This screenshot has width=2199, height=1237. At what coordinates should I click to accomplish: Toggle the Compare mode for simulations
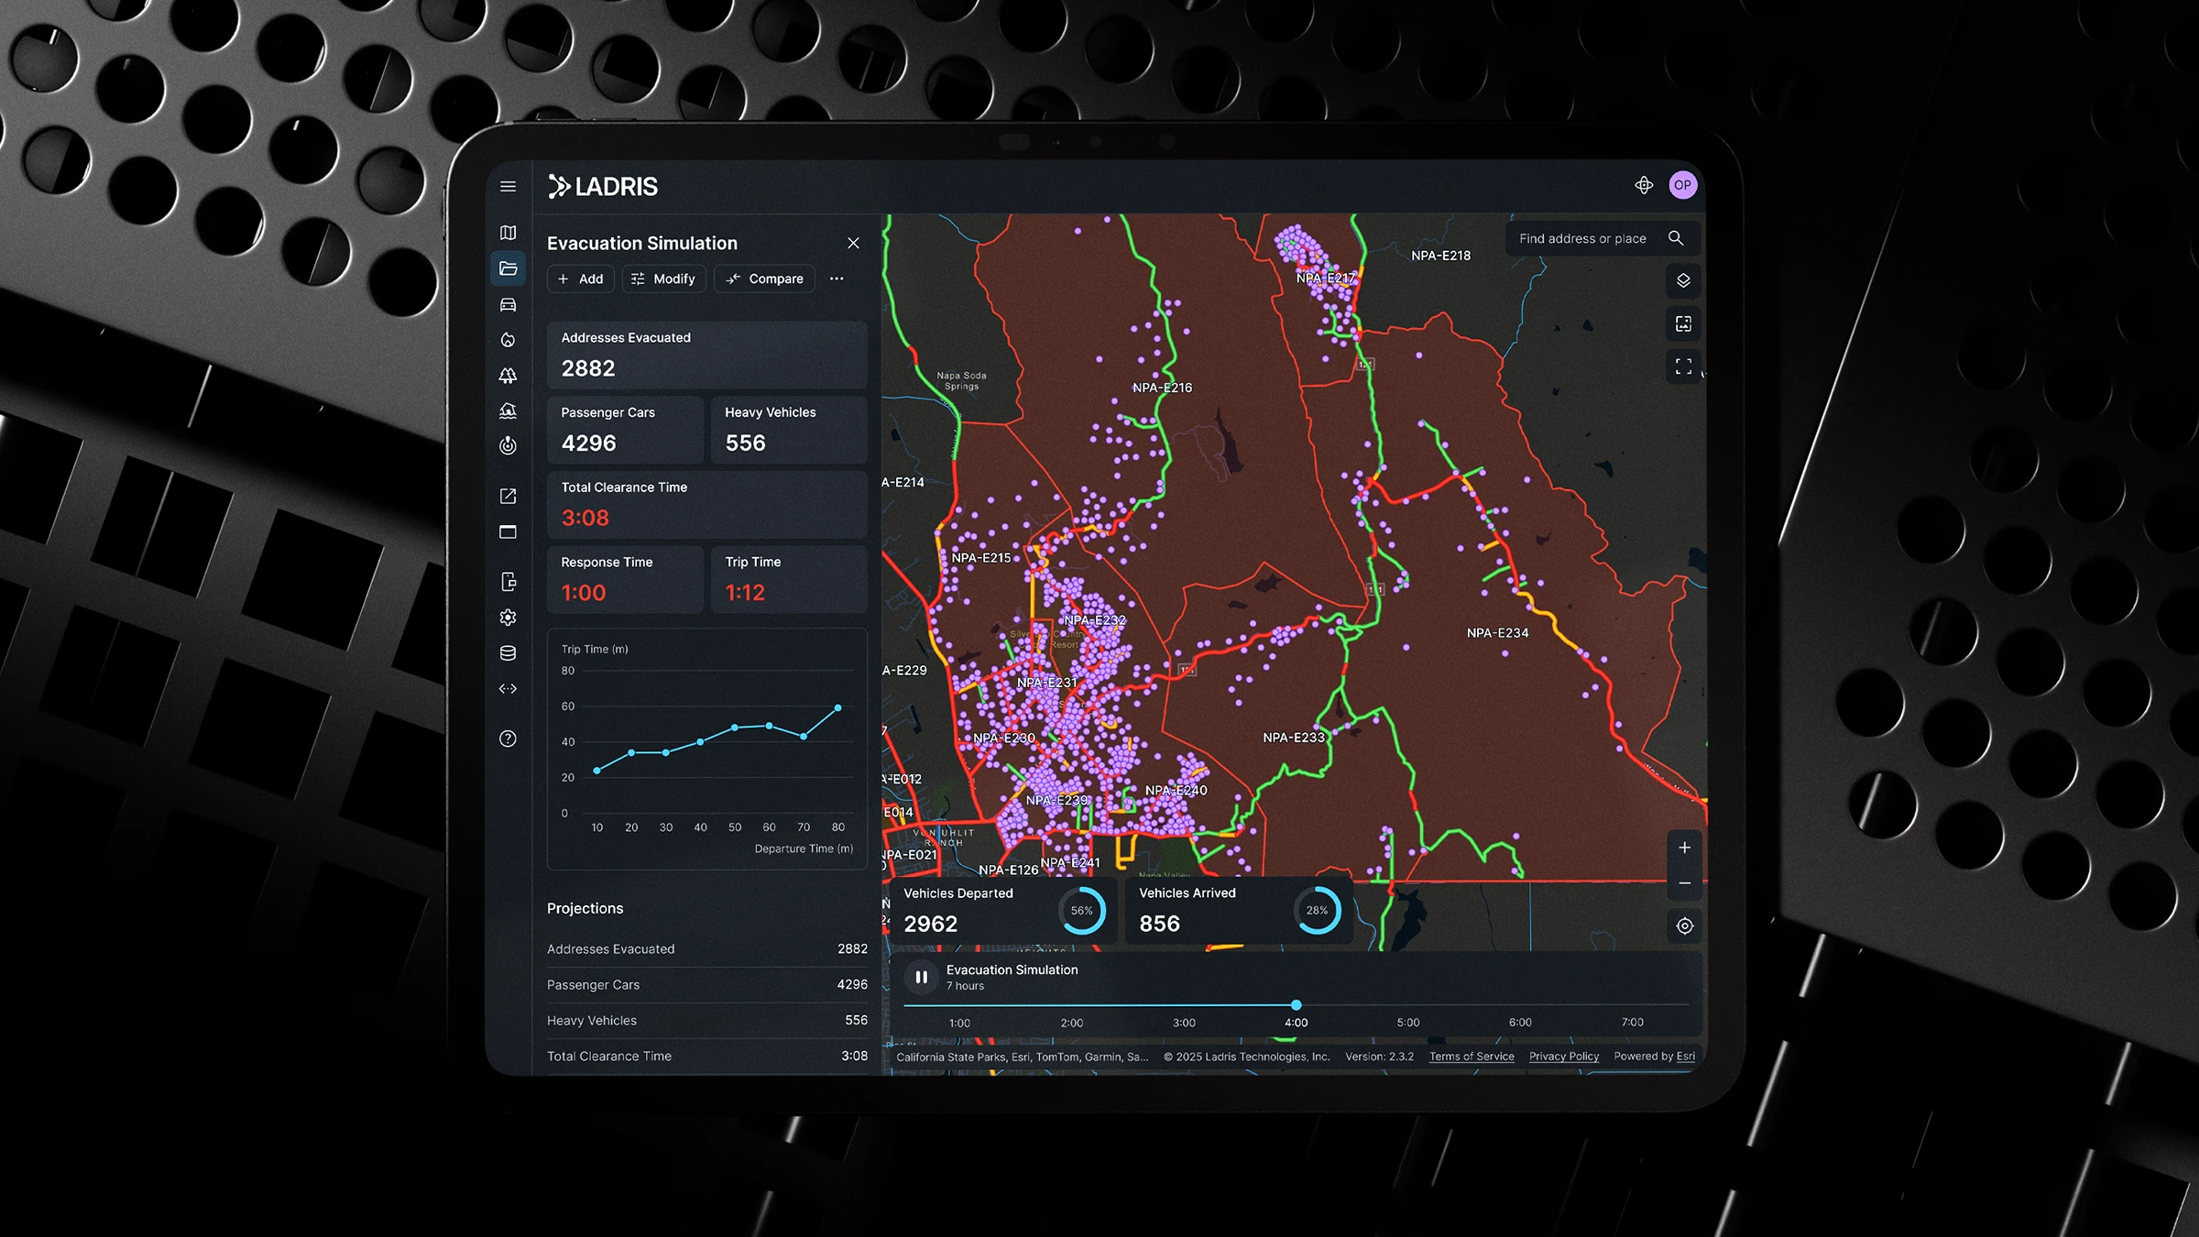(763, 279)
